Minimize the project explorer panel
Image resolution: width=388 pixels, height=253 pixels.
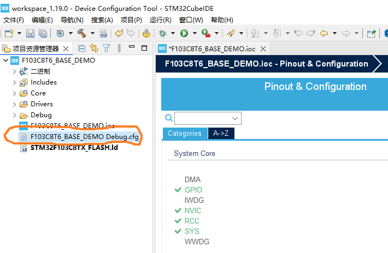[132, 46]
